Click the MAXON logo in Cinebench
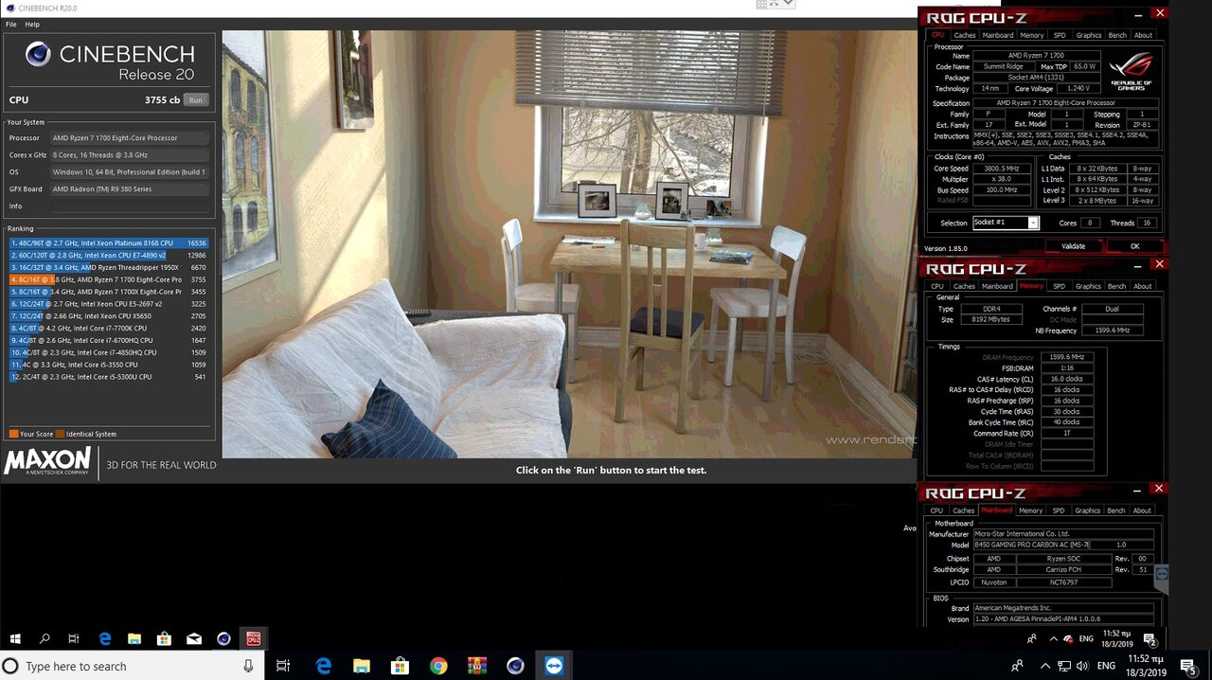This screenshot has width=1212, height=680. click(48, 462)
